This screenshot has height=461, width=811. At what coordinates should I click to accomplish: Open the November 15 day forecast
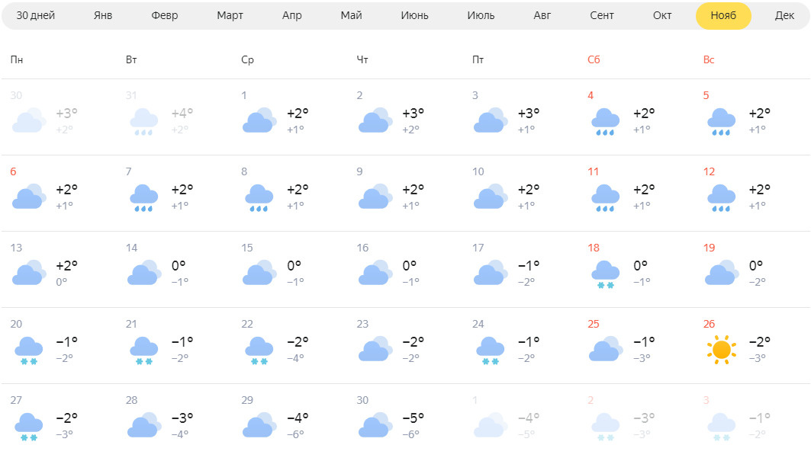tap(290, 269)
